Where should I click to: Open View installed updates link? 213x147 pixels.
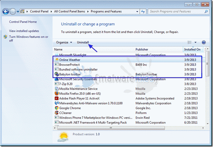pos(24,31)
